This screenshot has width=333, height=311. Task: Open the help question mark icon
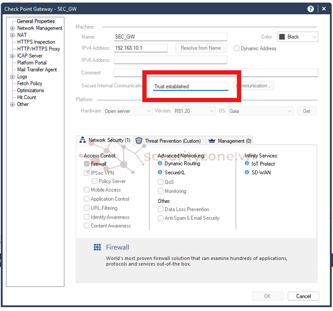310,9
